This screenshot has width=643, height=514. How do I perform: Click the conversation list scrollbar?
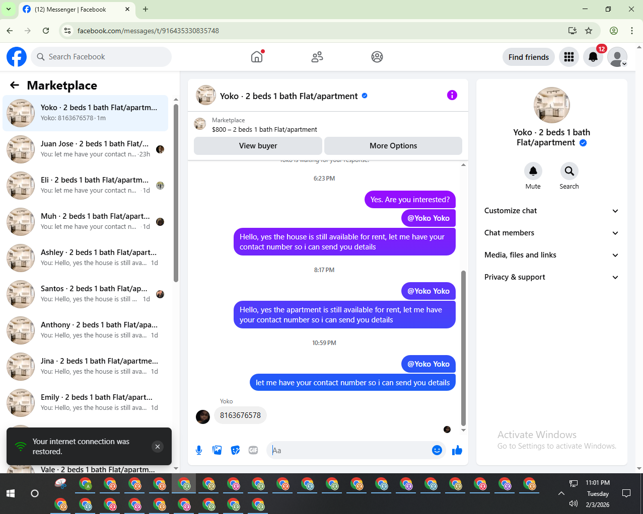pos(176,193)
